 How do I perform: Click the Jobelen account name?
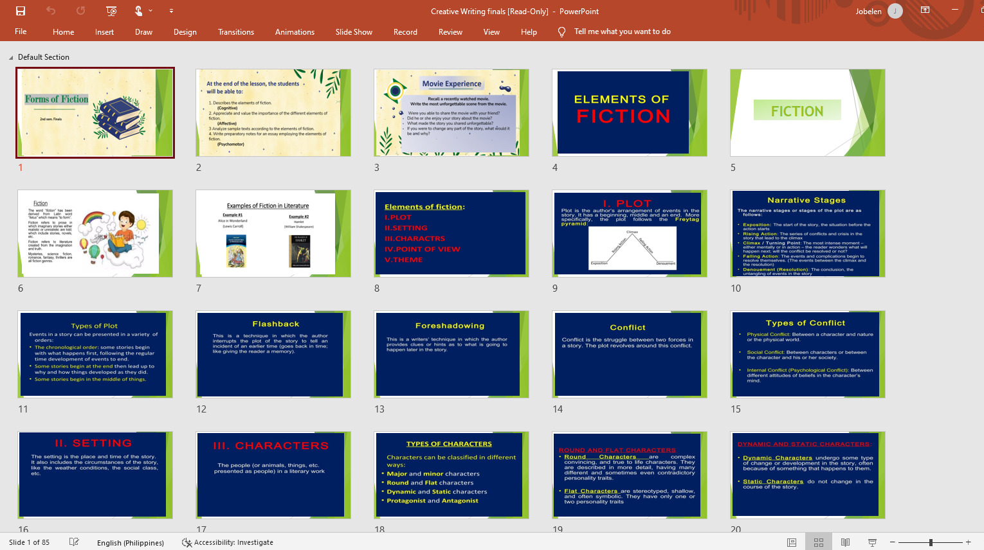[x=868, y=11]
